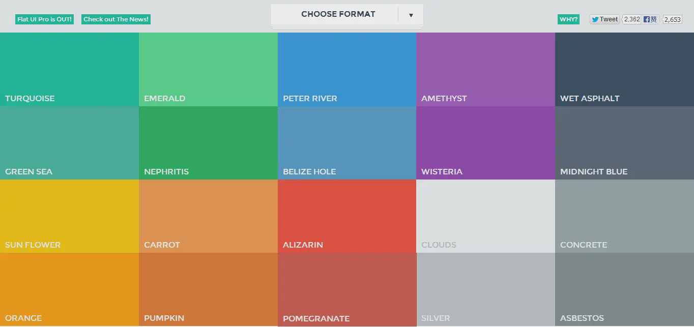This screenshot has height=327, width=694.
Task: Select the Amethyst purple swatch
Action: pos(485,69)
